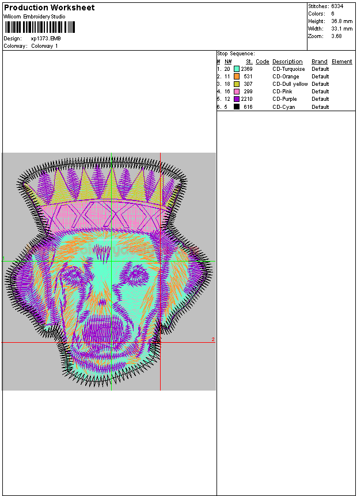The image size is (357, 496).
Task: Click the Zoom value '3.68'
Action: point(336,36)
